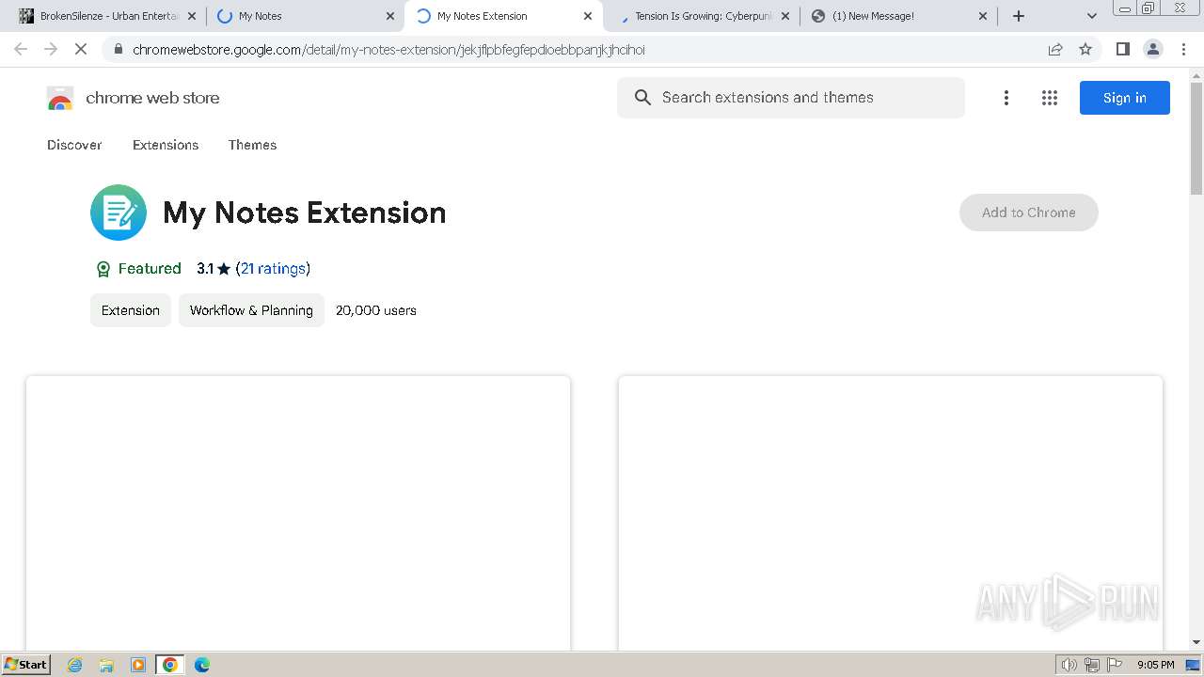Click the Action Center flag icon
Viewport: 1204px width, 677px height.
(x=1115, y=665)
